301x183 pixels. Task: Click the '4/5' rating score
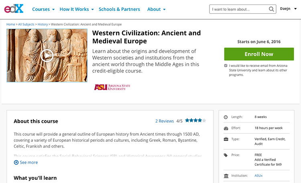179,121
